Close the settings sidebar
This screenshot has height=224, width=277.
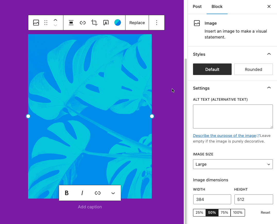coord(269,6)
